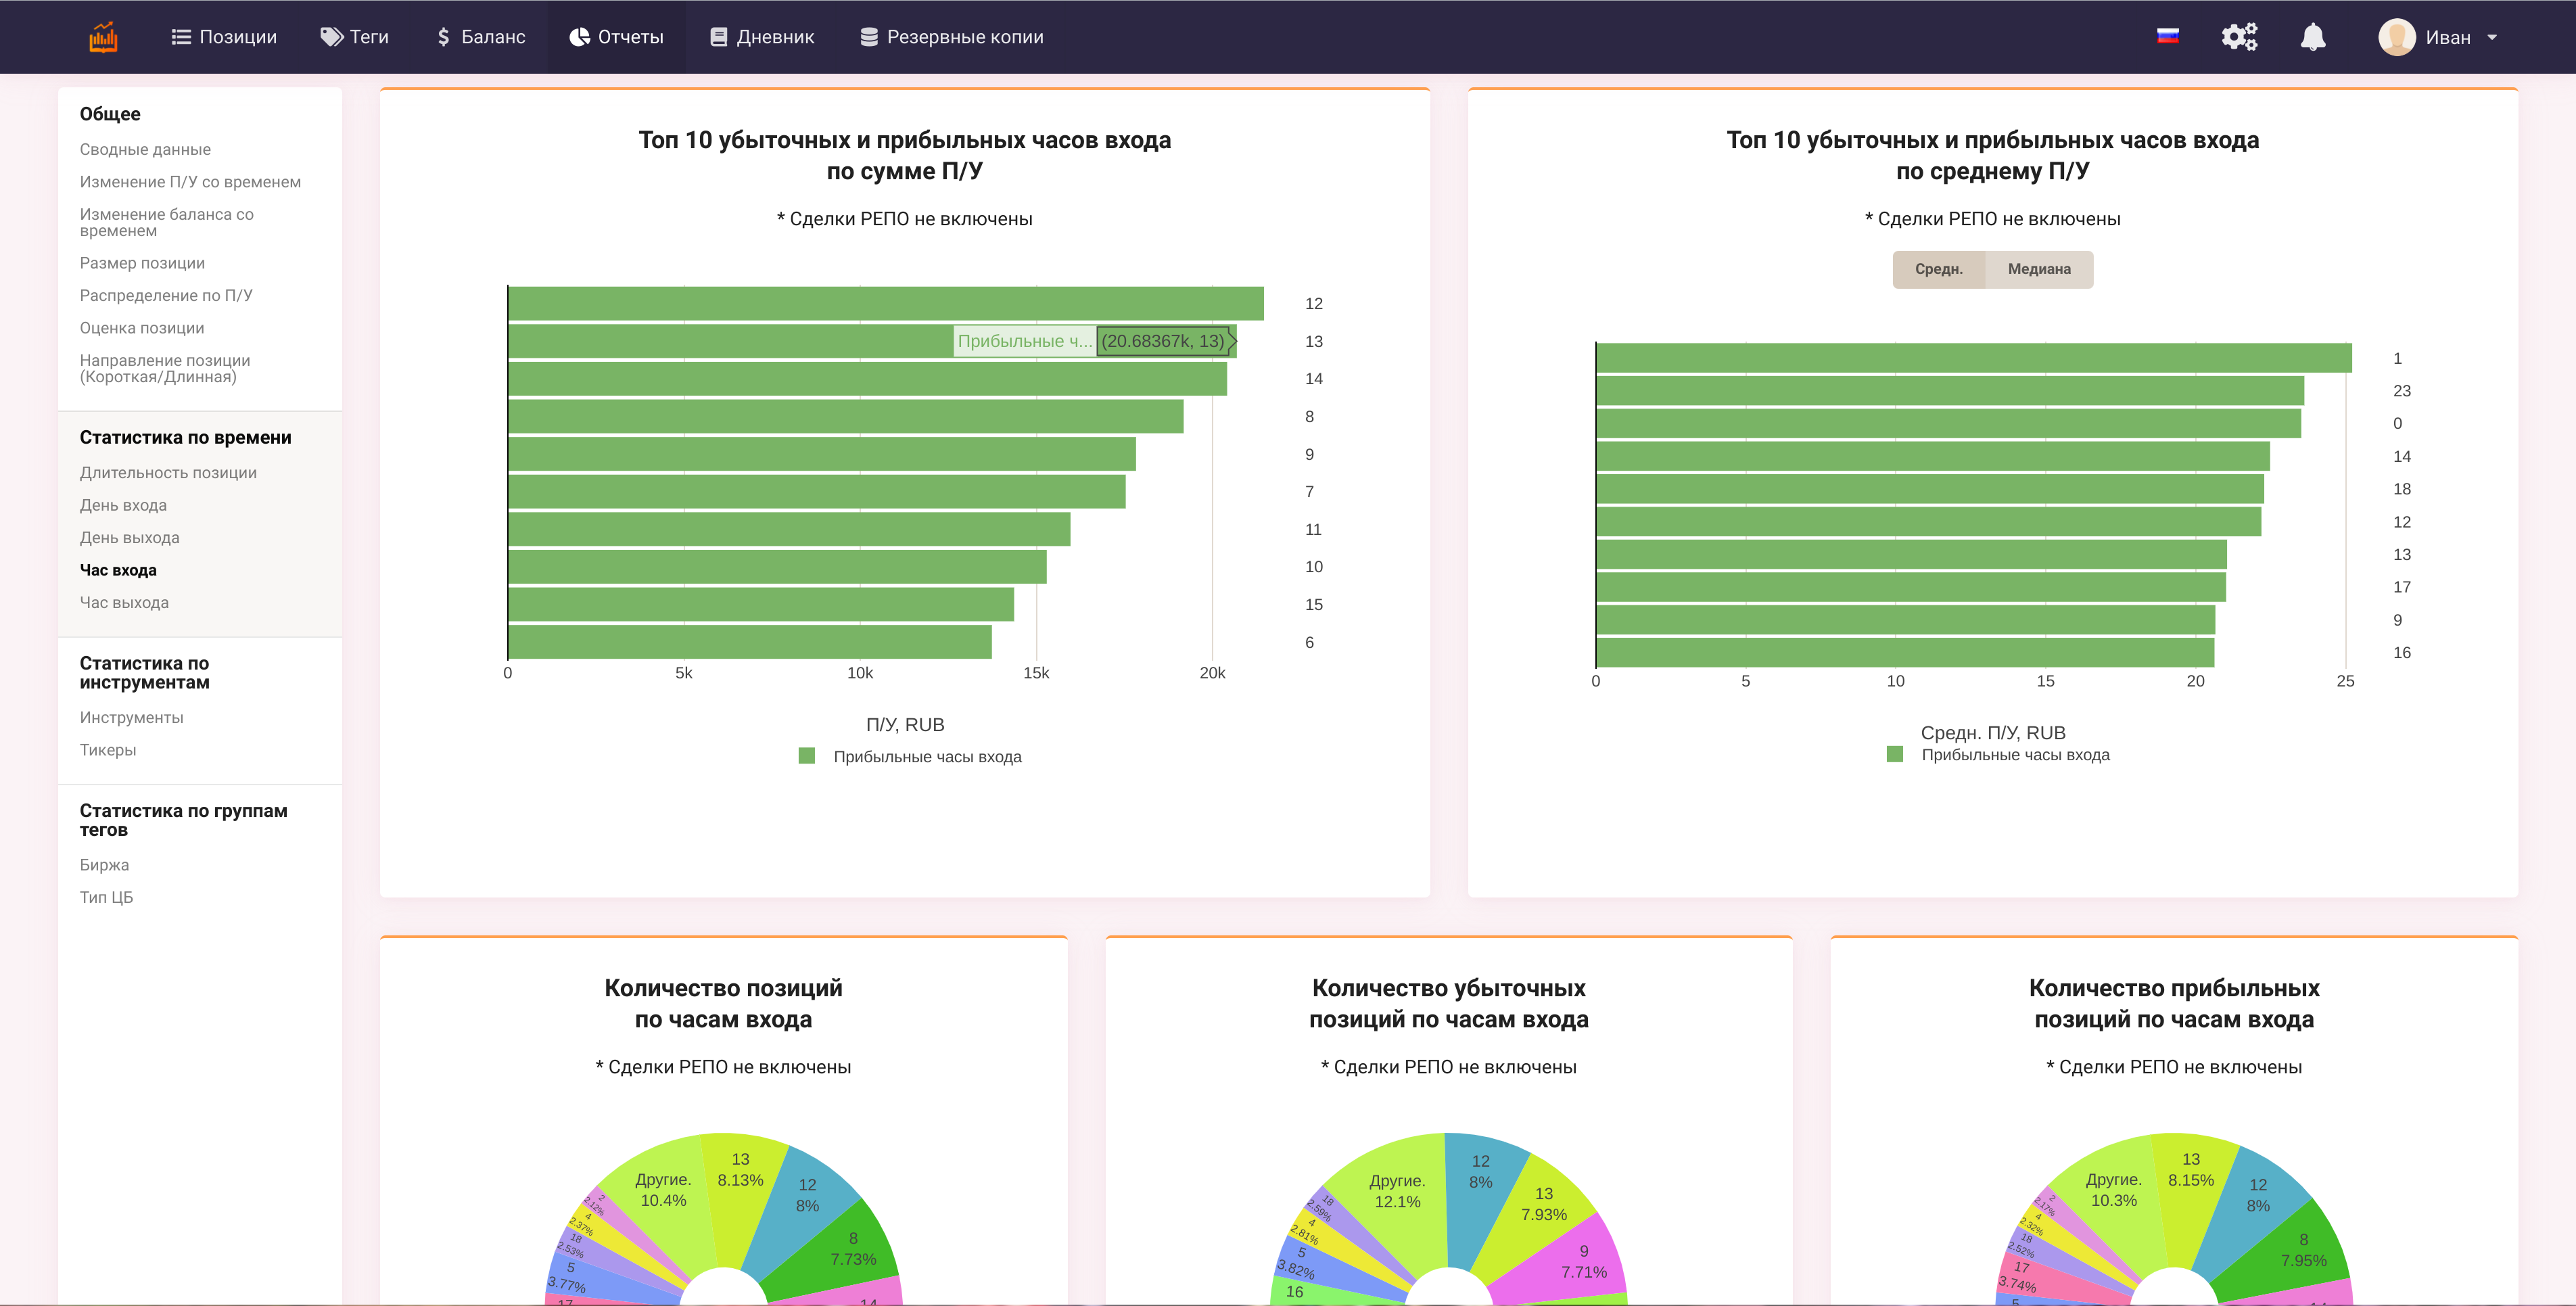Click the top bar for hour 12
The image size is (2576, 1306).
(885, 304)
